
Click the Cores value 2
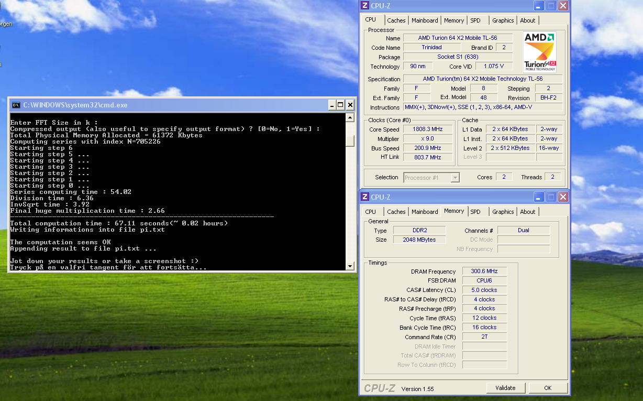coord(504,177)
